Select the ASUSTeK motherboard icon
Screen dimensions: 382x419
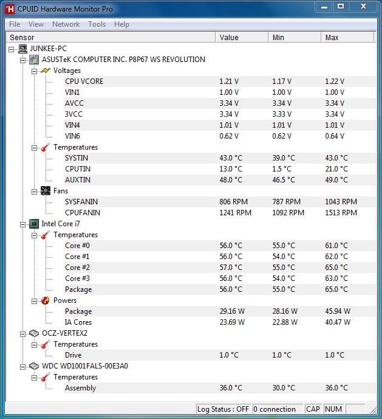click(34, 60)
